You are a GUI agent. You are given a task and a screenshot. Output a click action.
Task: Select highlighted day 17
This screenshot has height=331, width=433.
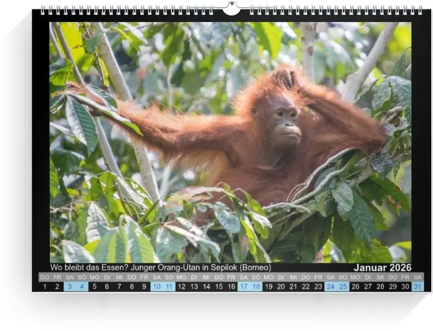coord(244,286)
